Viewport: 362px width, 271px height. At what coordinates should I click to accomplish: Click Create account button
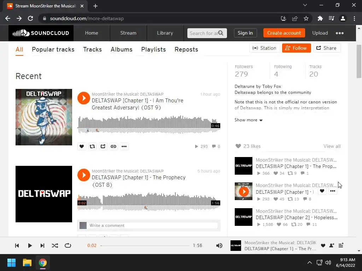[x=284, y=33]
